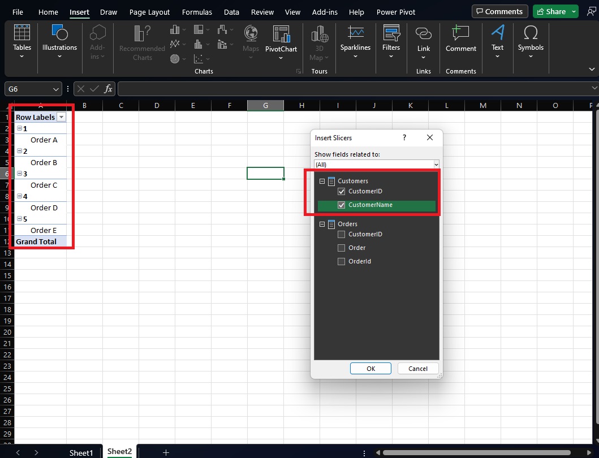Enable the Order slicer checkbox
The height and width of the screenshot is (458, 599).
(341, 248)
